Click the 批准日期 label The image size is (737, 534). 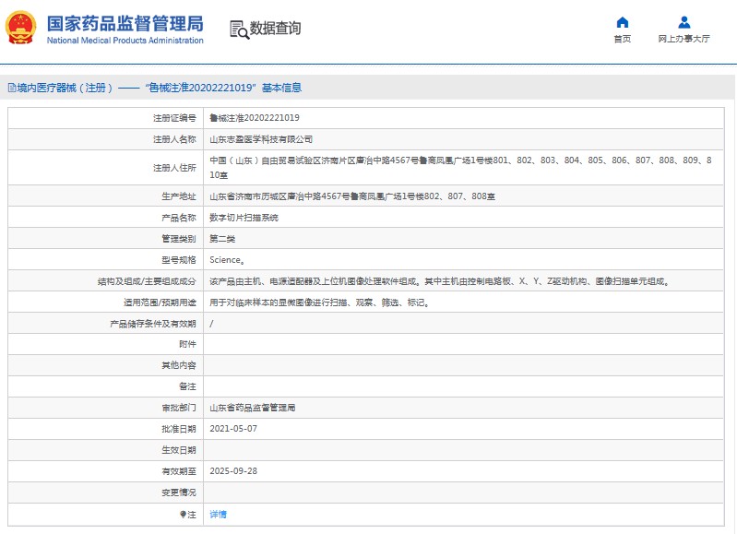coord(179,429)
